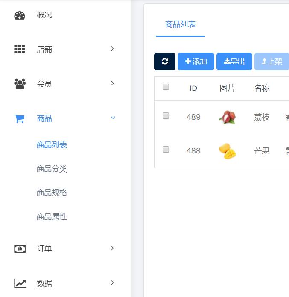Screen dimensions: 289x297
Task: Click the 荔枝 product thumbnail
Action: (x=228, y=117)
